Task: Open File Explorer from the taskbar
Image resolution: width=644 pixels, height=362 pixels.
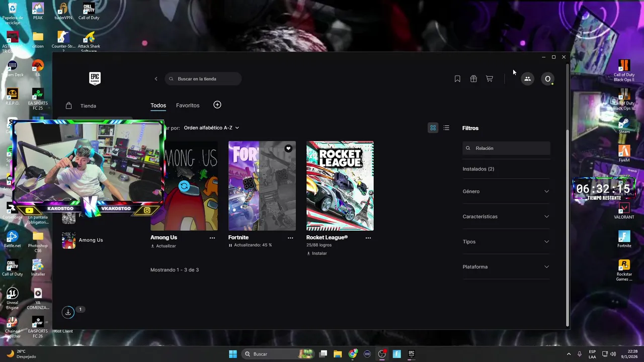Action: point(338,354)
